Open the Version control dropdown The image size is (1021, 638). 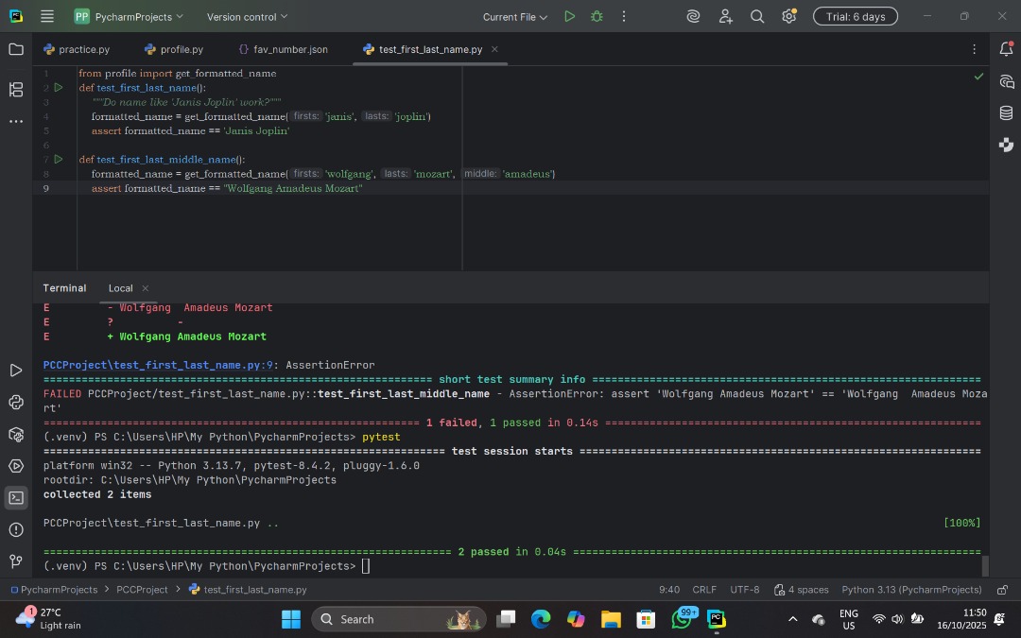[x=247, y=17]
